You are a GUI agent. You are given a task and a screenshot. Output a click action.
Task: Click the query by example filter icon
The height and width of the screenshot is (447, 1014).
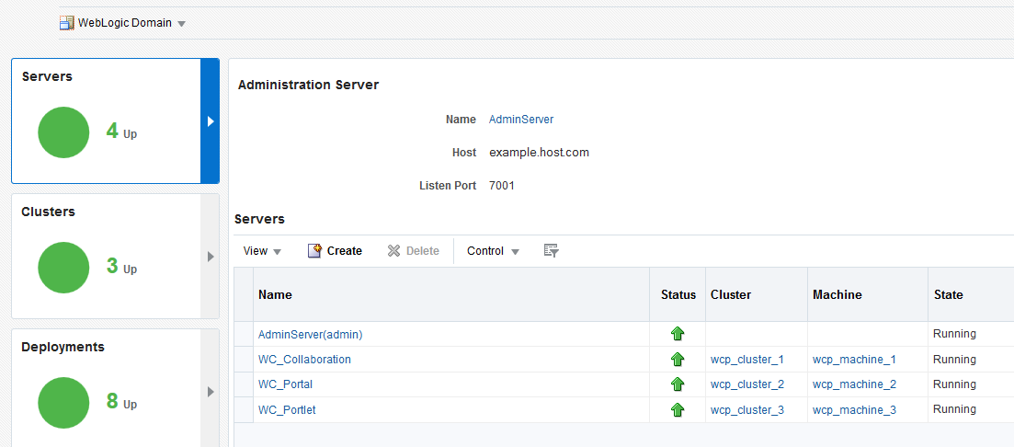[x=551, y=251]
